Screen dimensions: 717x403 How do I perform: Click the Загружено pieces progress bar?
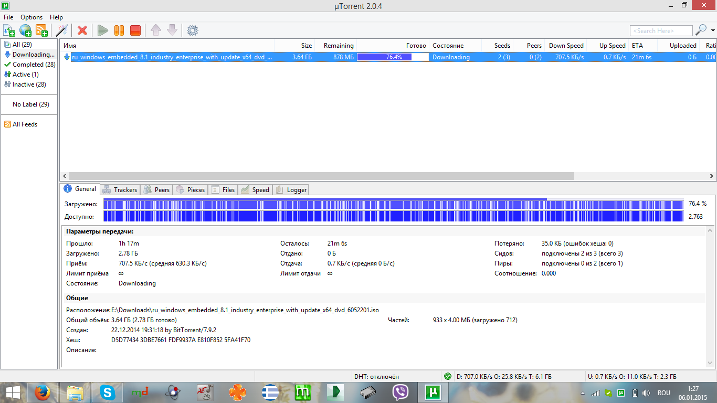click(x=394, y=204)
